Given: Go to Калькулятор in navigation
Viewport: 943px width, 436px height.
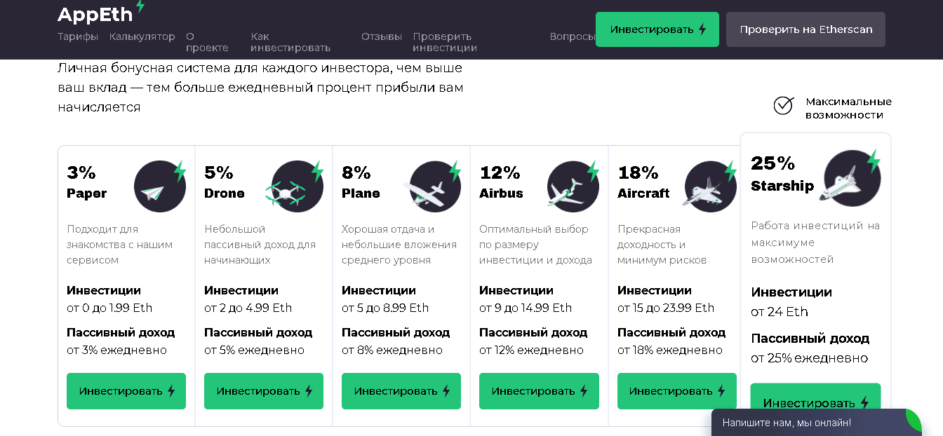Looking at the screenshot, I should pos(142,36).
